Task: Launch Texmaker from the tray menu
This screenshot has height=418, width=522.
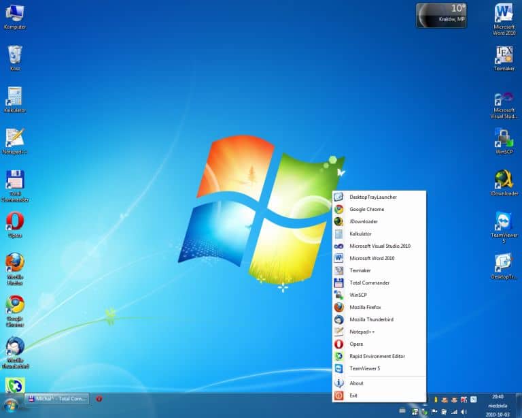Action: tap(379, 270)
